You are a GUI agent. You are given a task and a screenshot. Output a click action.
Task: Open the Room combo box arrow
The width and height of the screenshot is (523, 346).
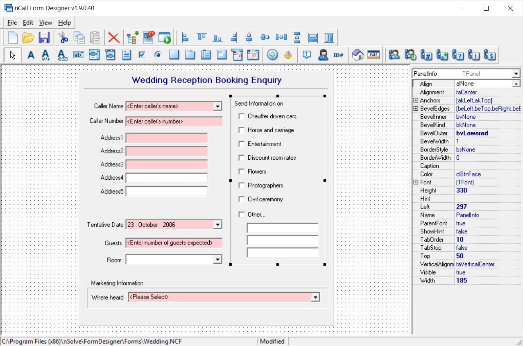coord(218,260)
